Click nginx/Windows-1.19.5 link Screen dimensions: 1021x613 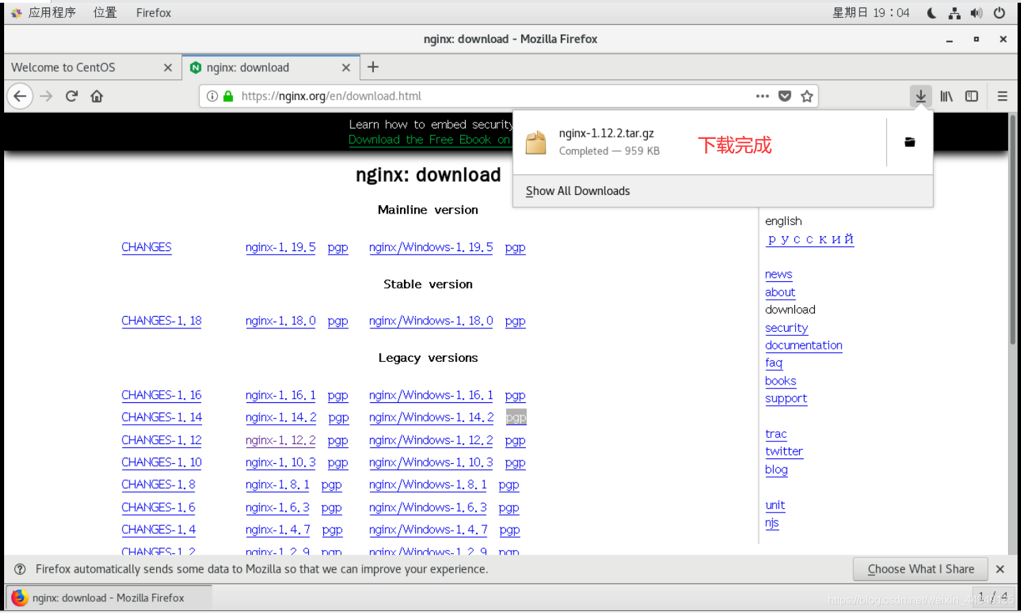pos(431,247)
